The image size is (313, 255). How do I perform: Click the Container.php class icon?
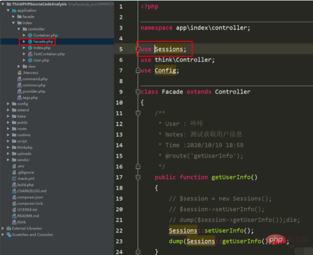click(30, 35)
